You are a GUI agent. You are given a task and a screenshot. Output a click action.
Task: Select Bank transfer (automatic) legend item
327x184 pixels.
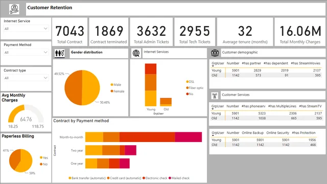pos(87,178)
